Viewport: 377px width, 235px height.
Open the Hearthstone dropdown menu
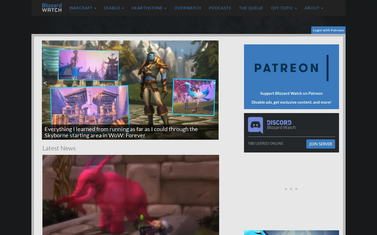click(x=149, y=8)
